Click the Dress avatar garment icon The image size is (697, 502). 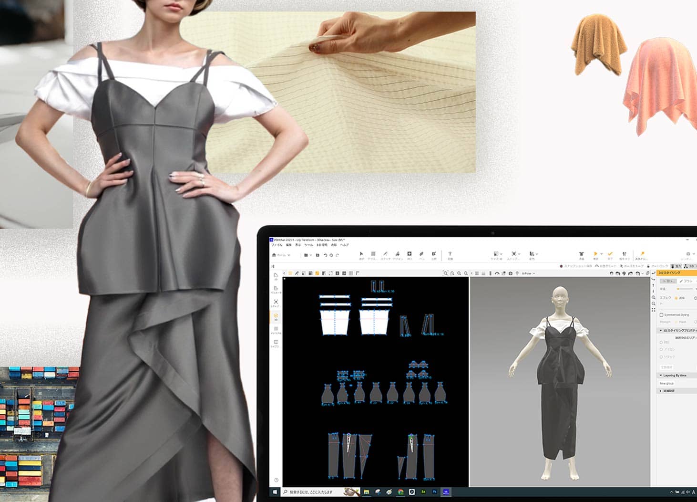tap(581, 254)
